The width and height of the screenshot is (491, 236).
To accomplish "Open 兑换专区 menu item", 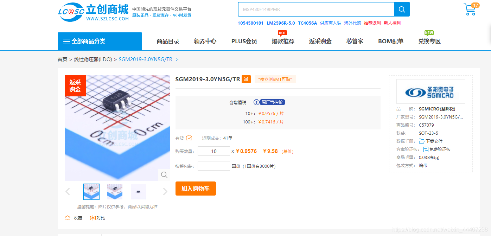I will click(429, 41).
